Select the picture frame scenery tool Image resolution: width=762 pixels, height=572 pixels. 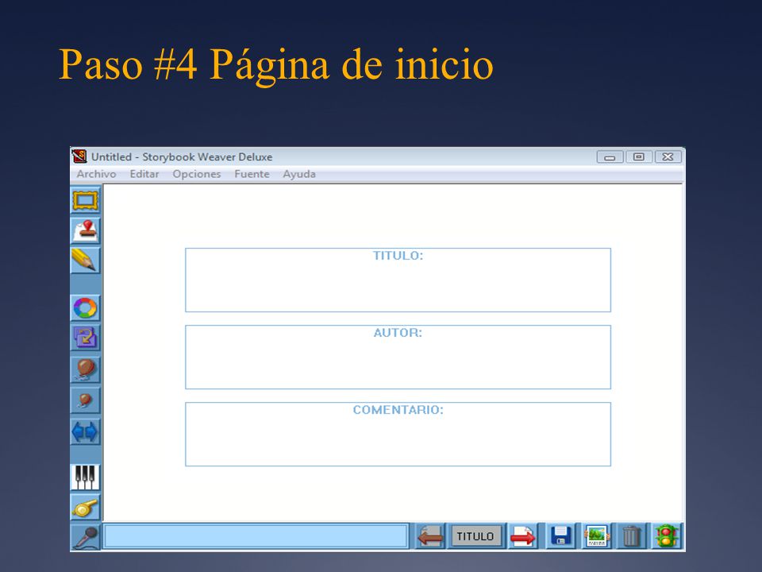point(86,200)
